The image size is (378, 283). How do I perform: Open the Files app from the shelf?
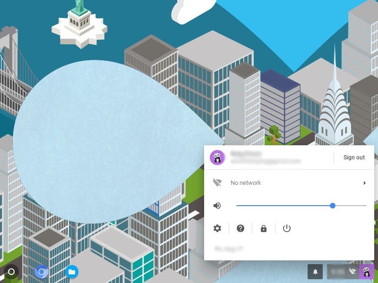pyautogui.click(x=71, y=272)
